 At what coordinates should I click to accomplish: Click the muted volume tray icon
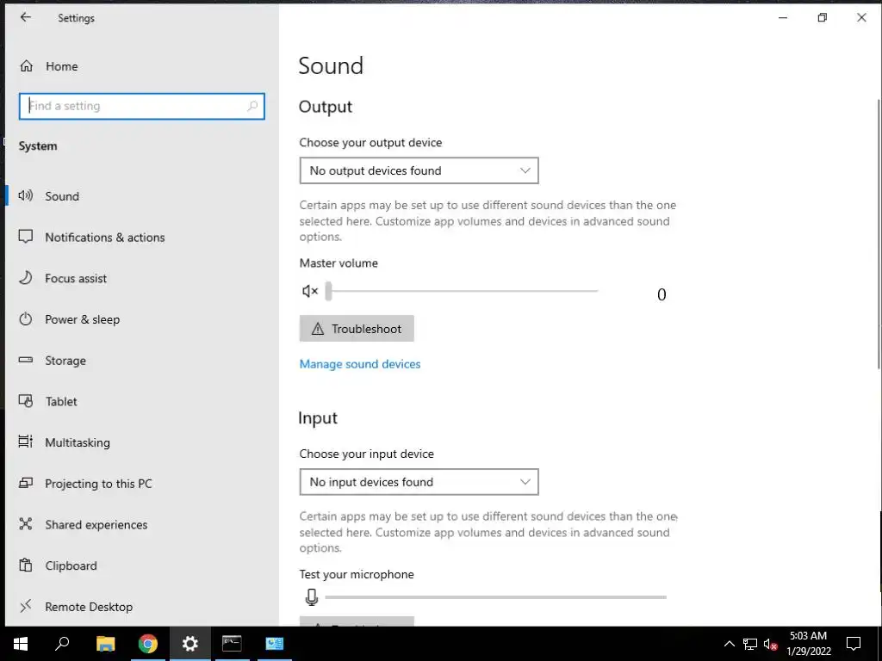[771, 644]
